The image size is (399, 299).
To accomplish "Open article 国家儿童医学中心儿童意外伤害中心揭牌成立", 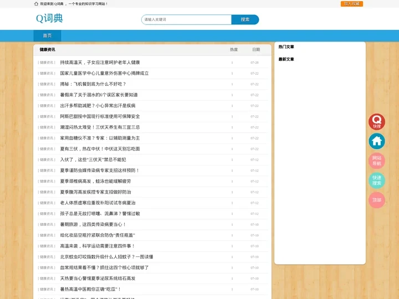I will tap(104, 73).
